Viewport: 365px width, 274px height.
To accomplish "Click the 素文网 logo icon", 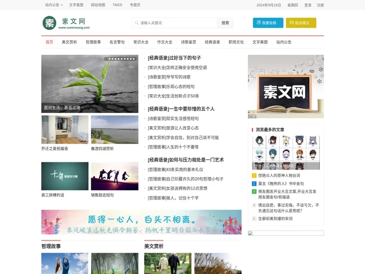I will click(x=49, y=23).
